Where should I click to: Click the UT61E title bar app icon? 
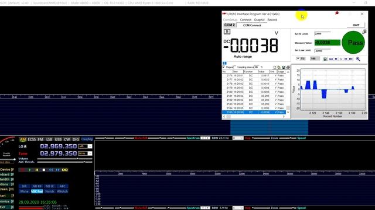tap(224, 14)
